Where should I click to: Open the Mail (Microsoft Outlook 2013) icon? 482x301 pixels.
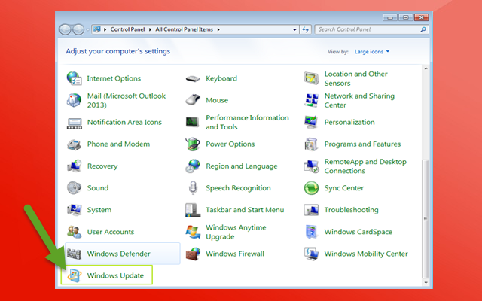pos(74,100)
